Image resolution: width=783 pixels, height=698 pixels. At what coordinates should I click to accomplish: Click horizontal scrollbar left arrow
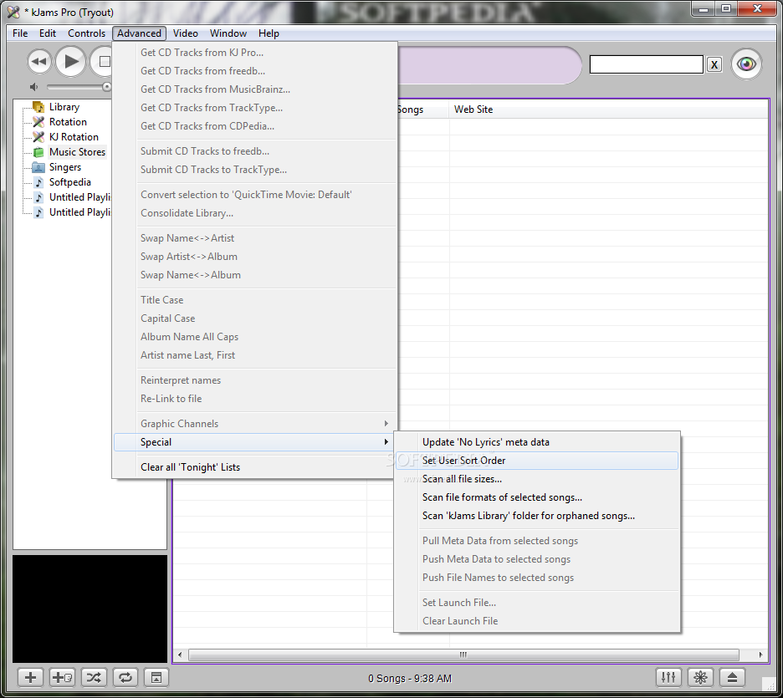180,655
